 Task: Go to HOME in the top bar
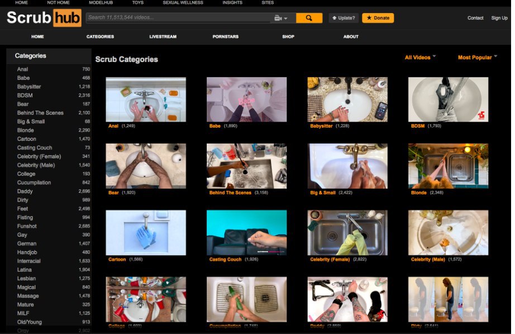point(21,2)
